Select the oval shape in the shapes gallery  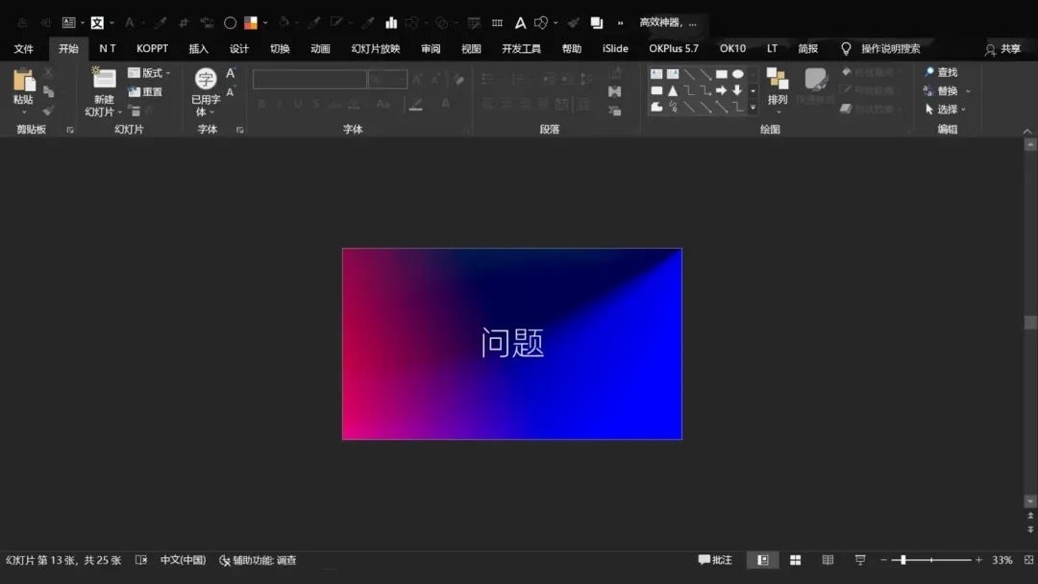(x=737, y=74)
